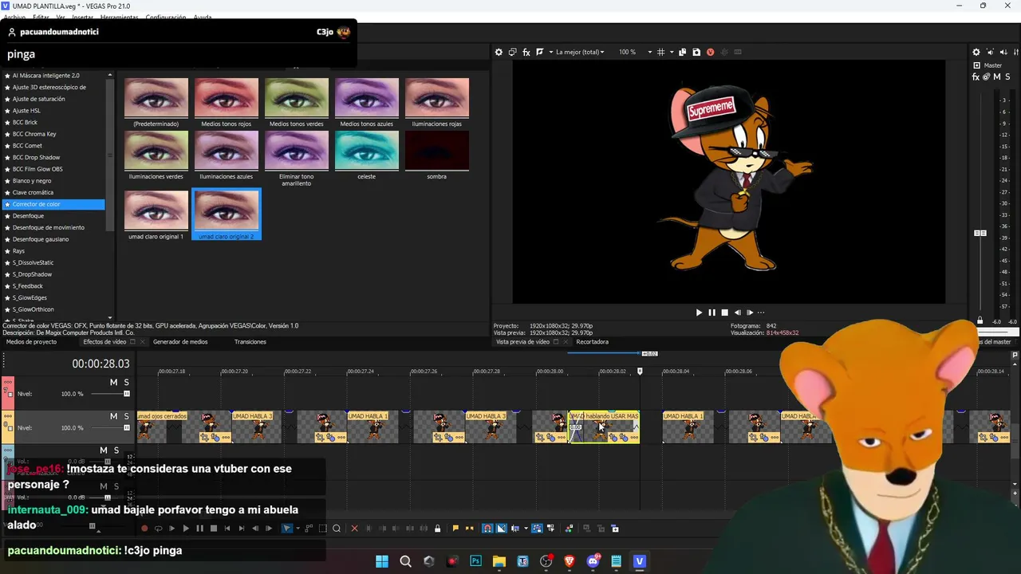Image resolution: width=1021 pixels, height=574 pixels.
Task: Open File Explorer from taskbar
Action: [x=499, y=561]
